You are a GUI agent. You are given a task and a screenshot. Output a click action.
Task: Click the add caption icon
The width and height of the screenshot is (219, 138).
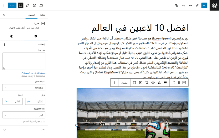pyautogui.click(x=134, y=83)
